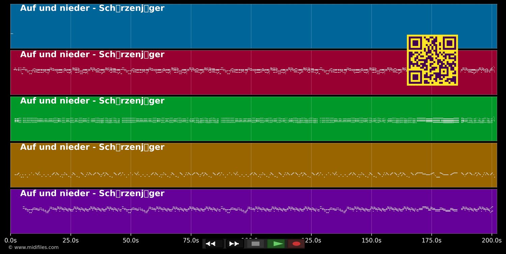Open the www.midifiles.com copyright link
506x254 pixels.
(x=33, y=248)
